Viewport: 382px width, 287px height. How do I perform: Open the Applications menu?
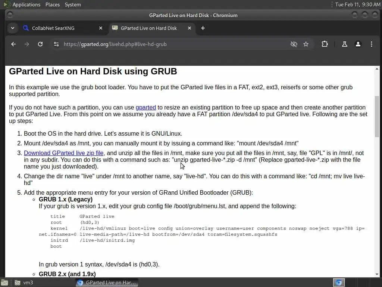[x=26, y=4]
